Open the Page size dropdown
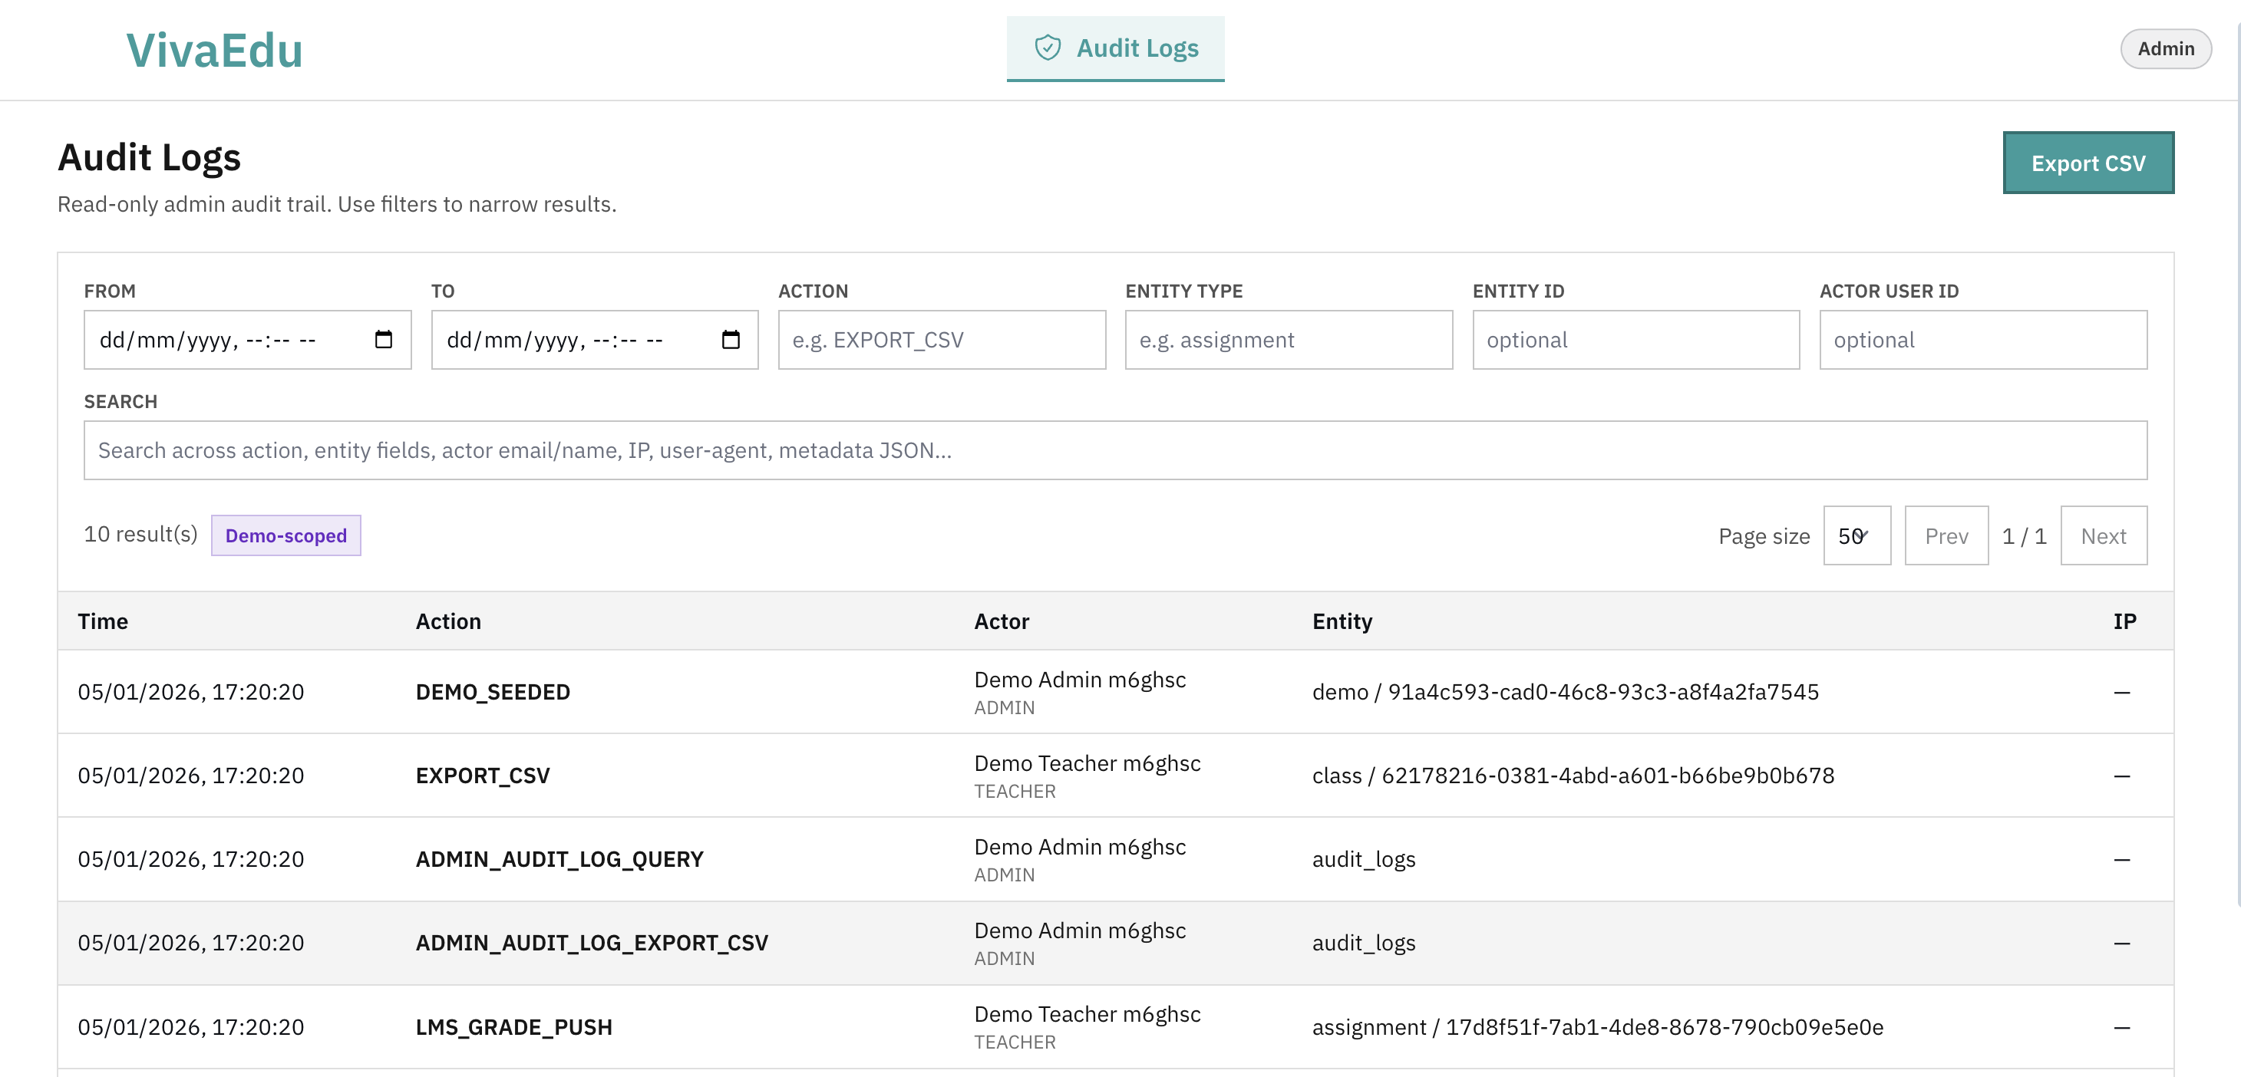 pos(1856,535)
